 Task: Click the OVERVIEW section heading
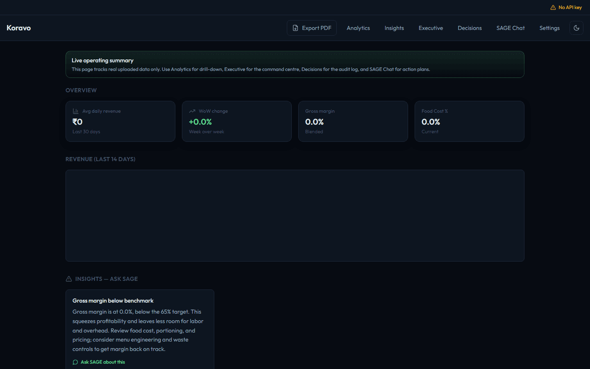tap(81, 90)
